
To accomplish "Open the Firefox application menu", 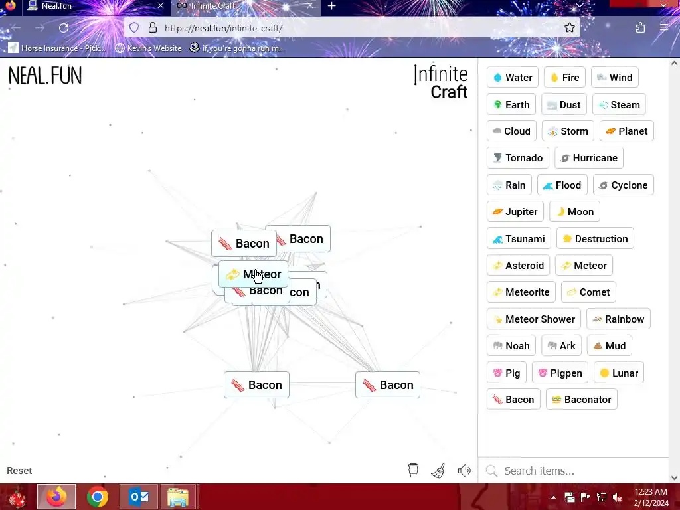I will click(664, 28).
